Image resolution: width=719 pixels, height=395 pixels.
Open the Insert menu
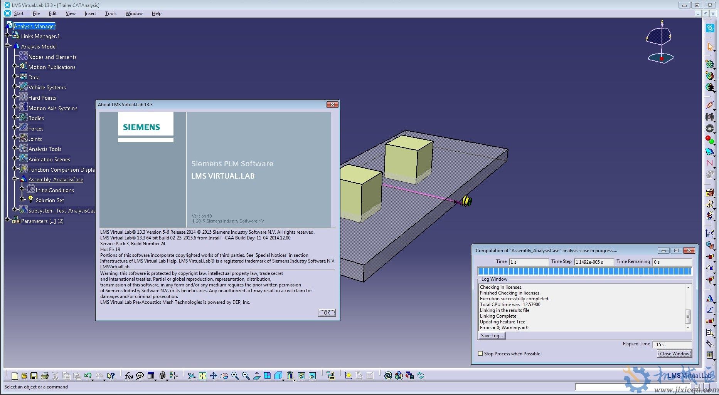[90, 13]
